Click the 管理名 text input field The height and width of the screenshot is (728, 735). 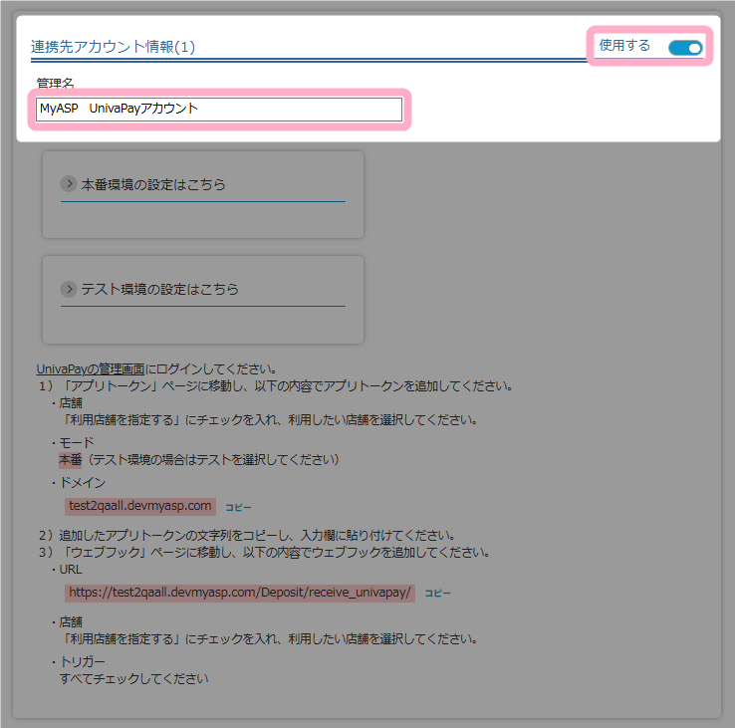(218, 109)
